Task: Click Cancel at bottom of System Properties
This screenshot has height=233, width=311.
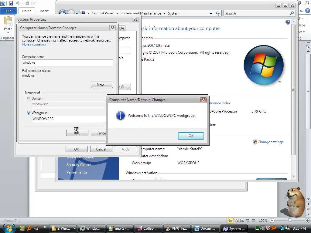Action: click(101, 149)
